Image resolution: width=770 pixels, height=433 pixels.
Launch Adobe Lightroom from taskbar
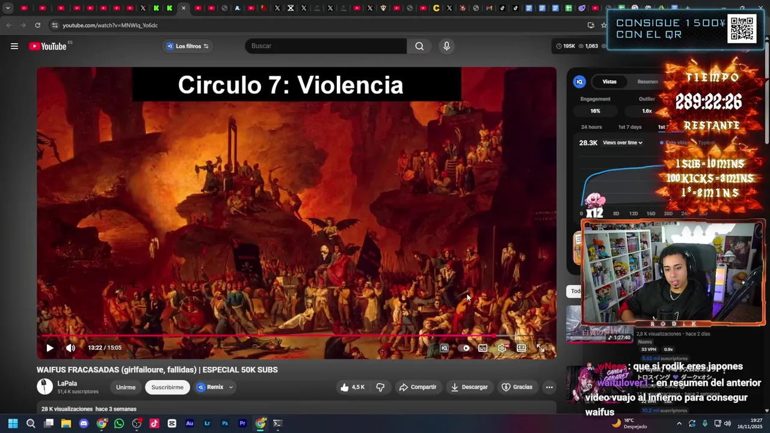click(x=207, y=423)
